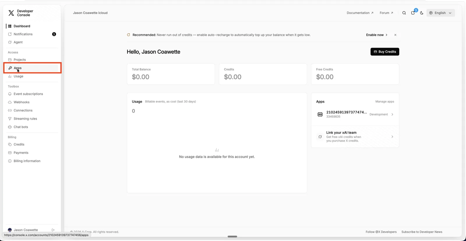The height and width of the screenshot is (241, 466).
Task: Click the X logo in Developer Console header
Action: (11, 13)
